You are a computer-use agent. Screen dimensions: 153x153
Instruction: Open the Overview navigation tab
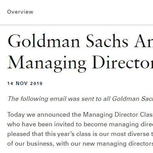(20, 12)
